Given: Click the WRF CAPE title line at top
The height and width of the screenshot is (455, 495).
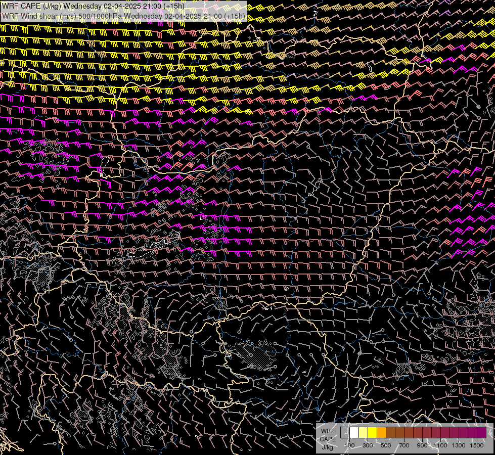Looking at the screenshot, I should coord(93,6).
